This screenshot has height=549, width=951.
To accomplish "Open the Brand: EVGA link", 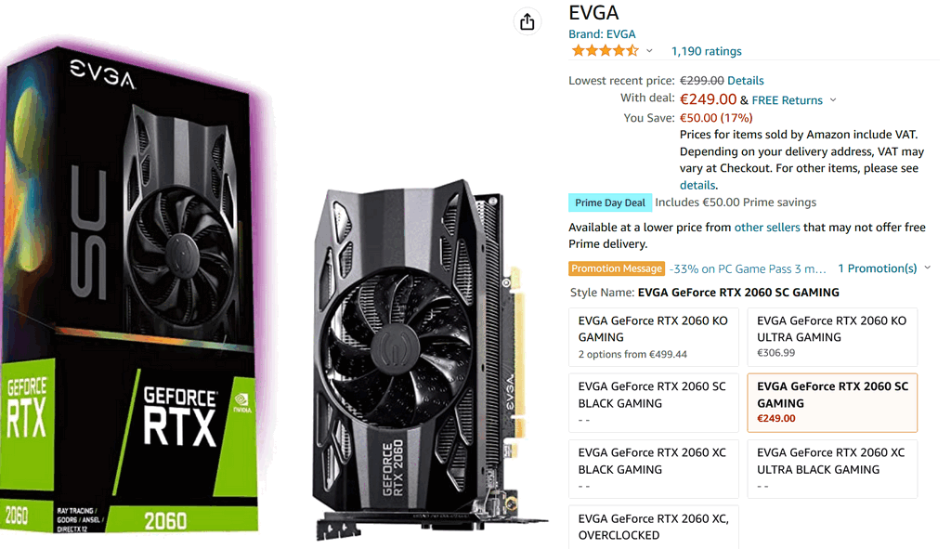I will point(602,34).
